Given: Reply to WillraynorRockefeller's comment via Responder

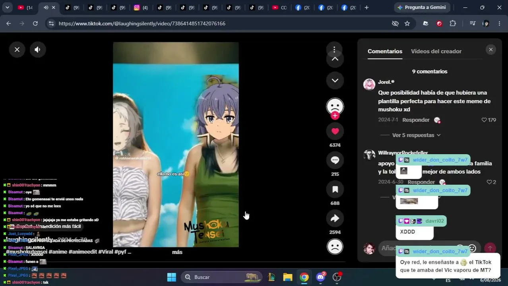Looking at the screenshot, I should tap(421, 182).
